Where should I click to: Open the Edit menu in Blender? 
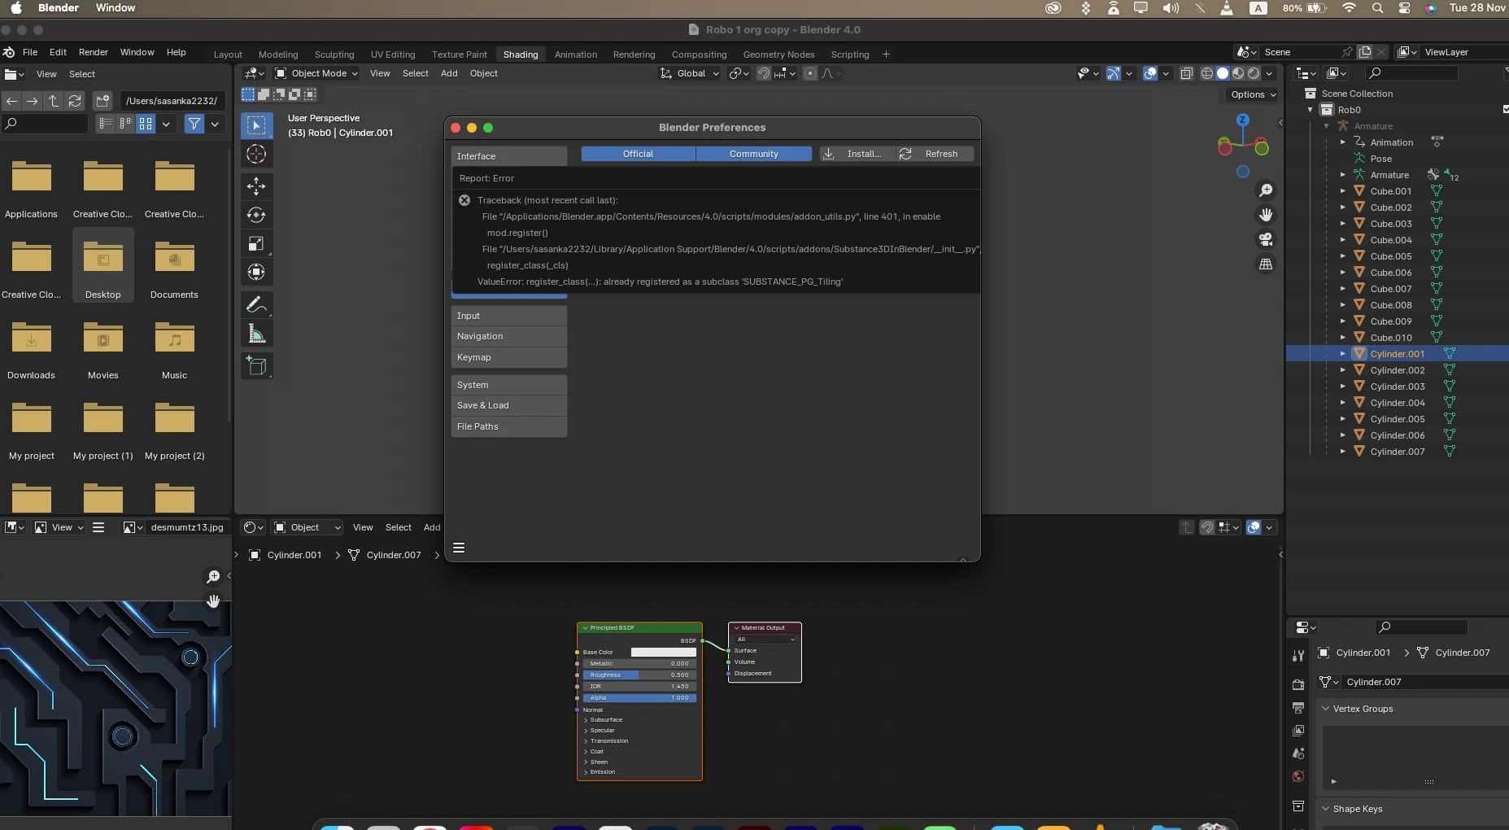tap(58, 52)
